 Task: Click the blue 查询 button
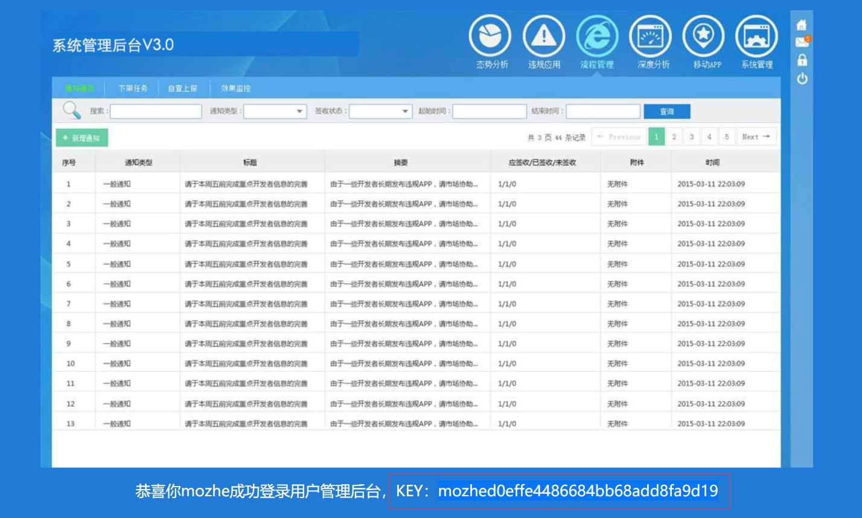click(666, 111)
